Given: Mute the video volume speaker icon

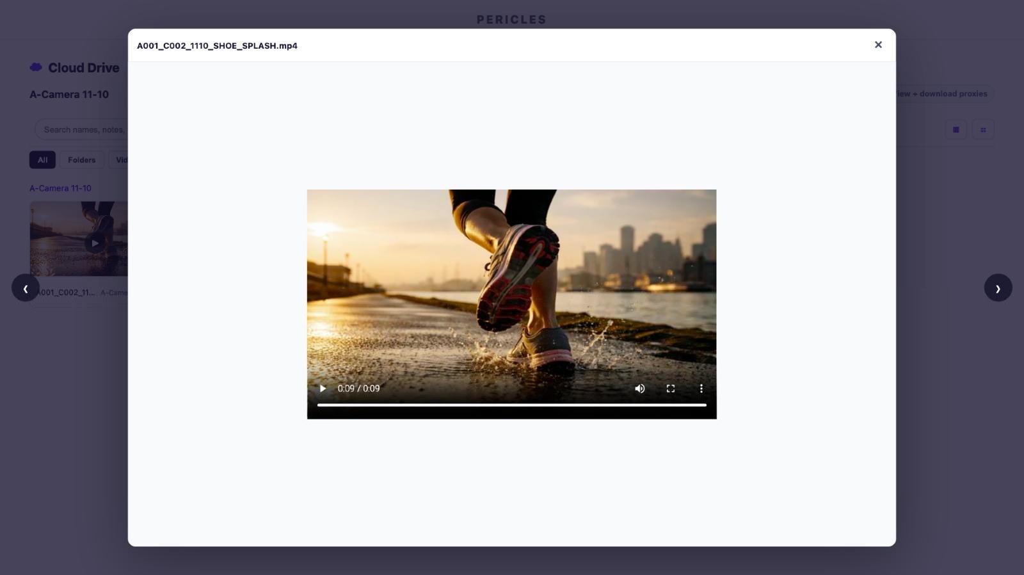Looking at the screenshot, I should (639, 389).
